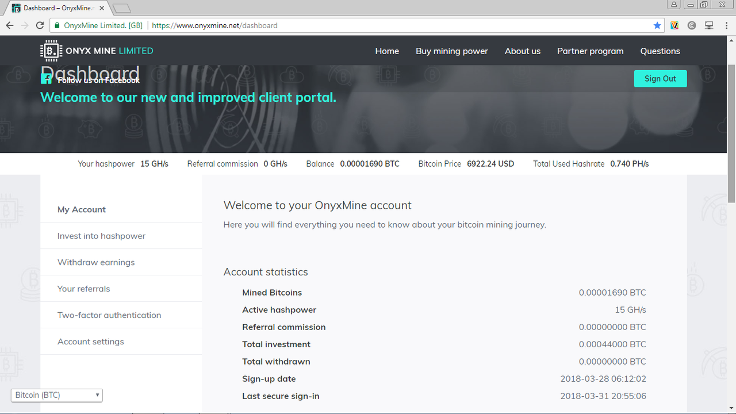Click the blue bookmark star icon
The width and height of the screenshot is (736, 414).
tap(657, 25)
